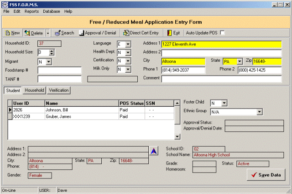This screenshot has width=292, height=194.
Task: Click the Delete toolbar button
Action: (x=34, y=33)
